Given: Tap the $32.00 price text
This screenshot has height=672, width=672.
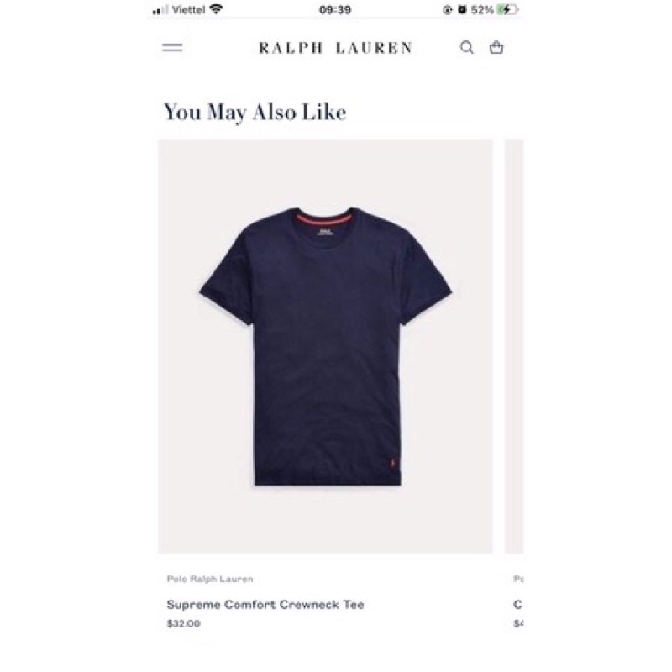Looking at the screenshot, I should pyautogui.click(x=183, y=623).
